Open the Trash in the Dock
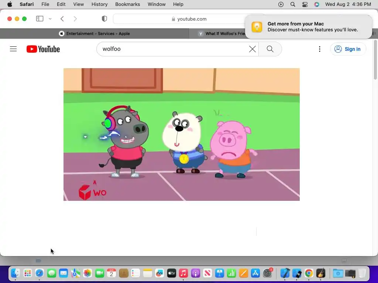Image resolution: width=378 pixels, height=283 pixels. (x=362, y=273)
